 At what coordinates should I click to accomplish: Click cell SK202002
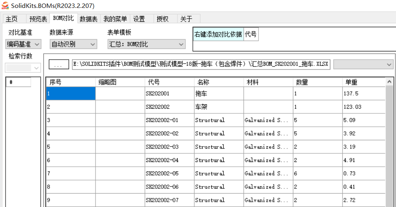pos(170,107)
